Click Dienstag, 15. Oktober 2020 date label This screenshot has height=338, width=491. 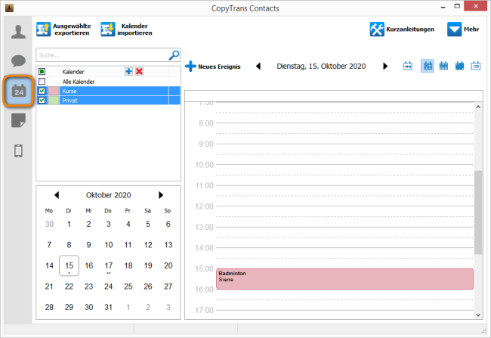pyautogui.click(x=321, y=66)
